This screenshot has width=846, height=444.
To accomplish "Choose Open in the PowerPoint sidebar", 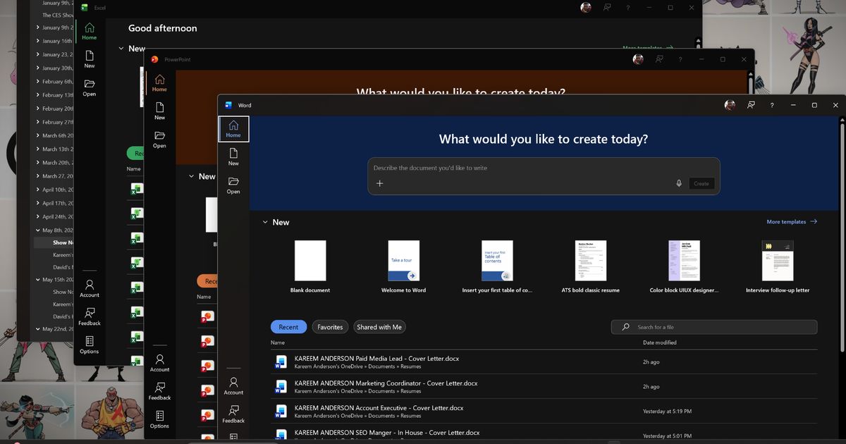I will [159, 139].
